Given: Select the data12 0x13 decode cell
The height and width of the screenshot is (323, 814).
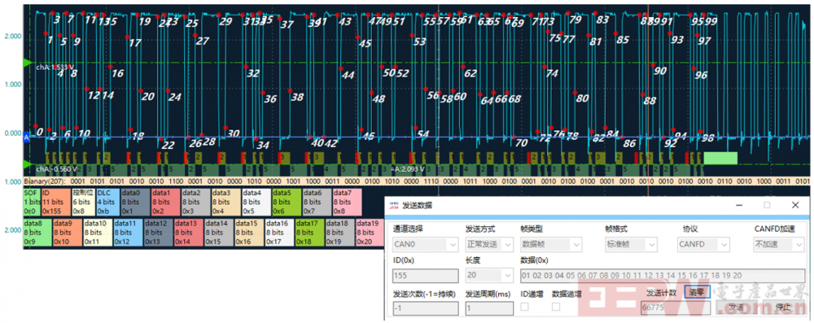Looking at the screenshot, I should [159, 233].
